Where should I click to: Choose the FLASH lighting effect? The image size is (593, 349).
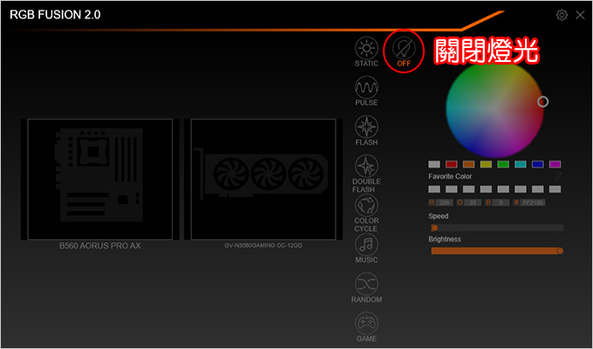[366, 127]
